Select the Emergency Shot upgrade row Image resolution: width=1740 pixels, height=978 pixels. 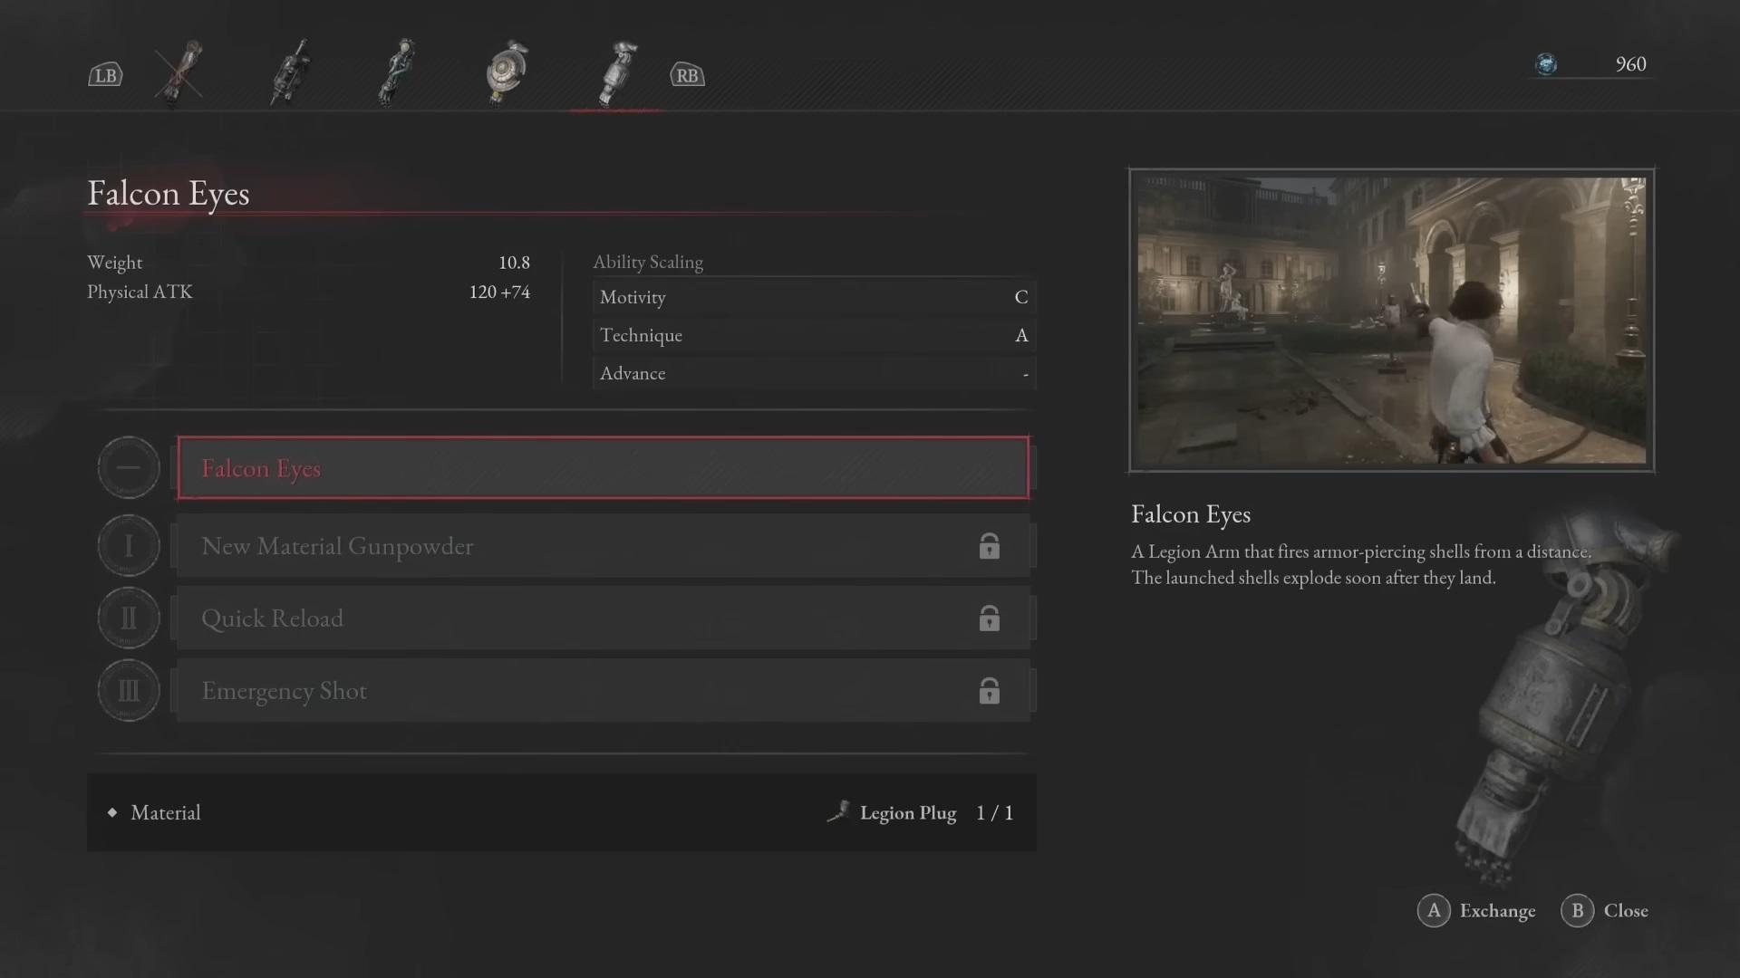(x=604, y=691)
